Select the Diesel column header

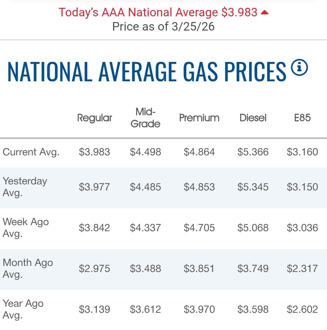253,118
